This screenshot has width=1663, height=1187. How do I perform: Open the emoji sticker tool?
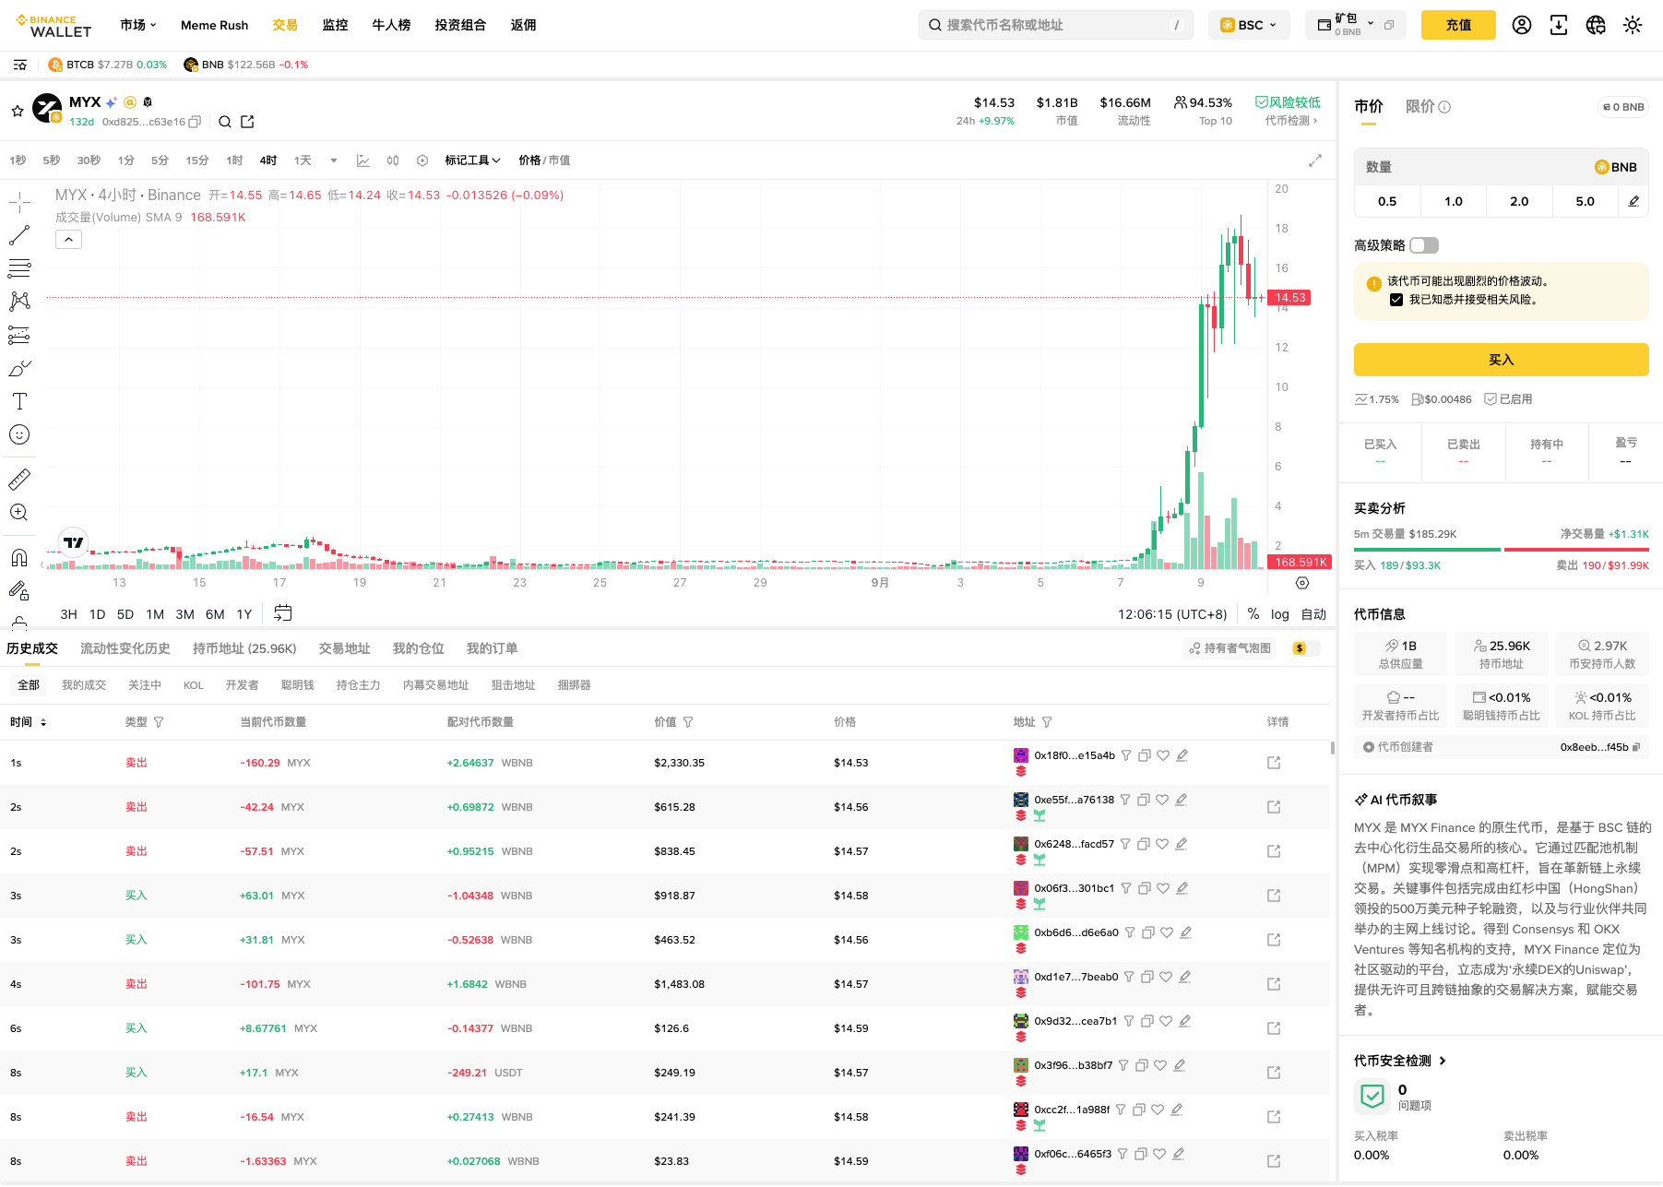coord(19,434)
